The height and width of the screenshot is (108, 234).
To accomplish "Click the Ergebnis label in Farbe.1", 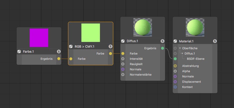I will point(47,59).
